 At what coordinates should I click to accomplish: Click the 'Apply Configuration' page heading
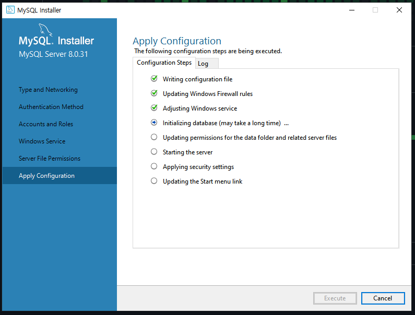177,41
